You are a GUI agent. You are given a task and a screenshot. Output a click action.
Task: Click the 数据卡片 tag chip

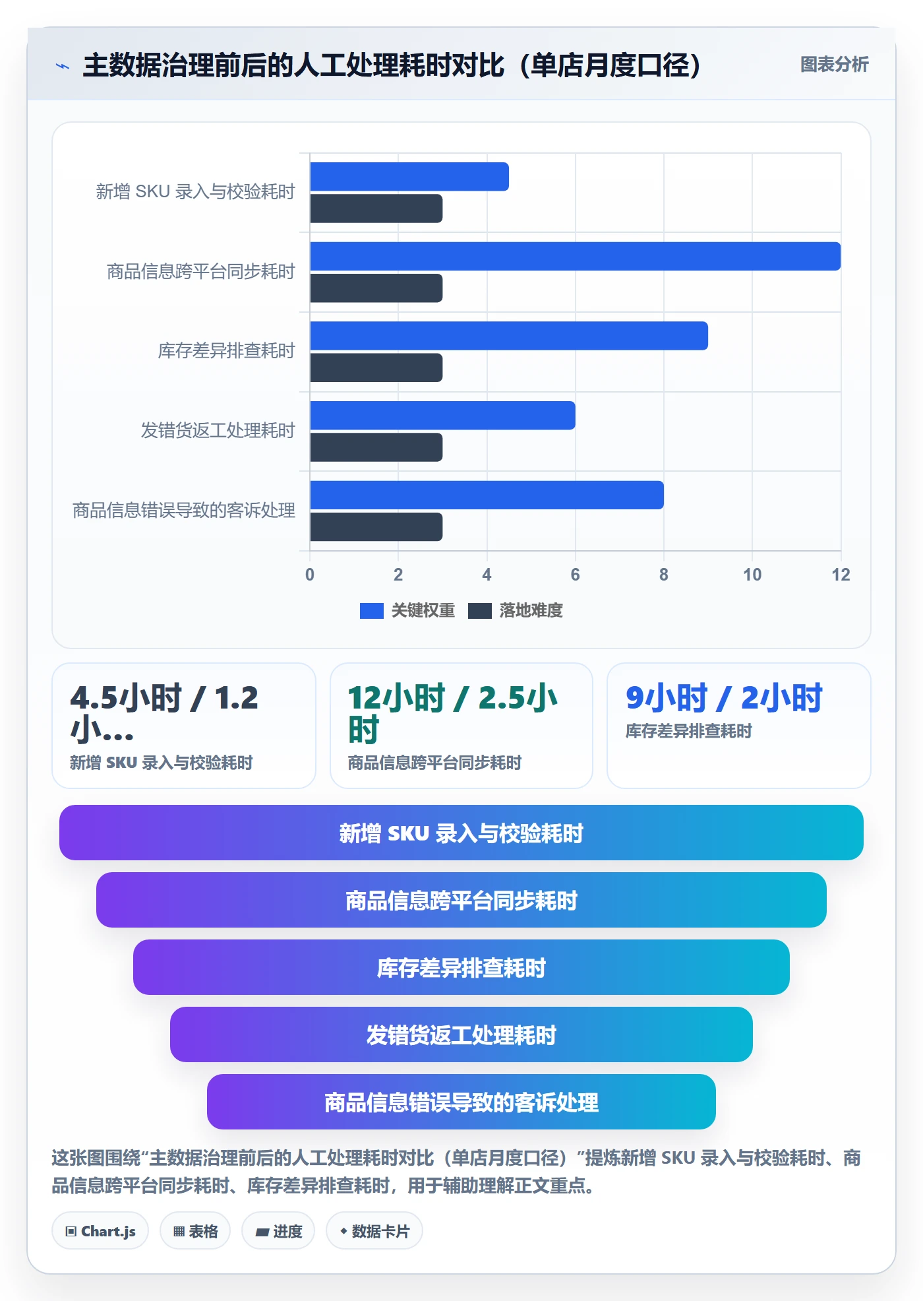(374, 1230)
